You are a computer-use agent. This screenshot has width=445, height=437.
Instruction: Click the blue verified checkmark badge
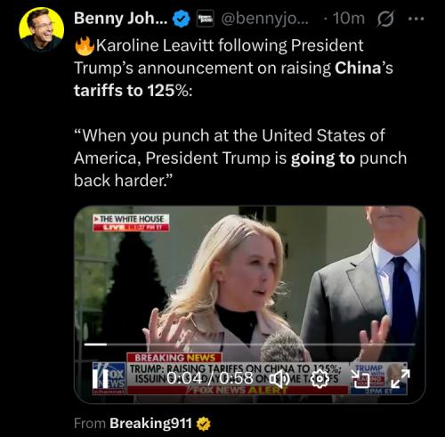click(182, 20)
